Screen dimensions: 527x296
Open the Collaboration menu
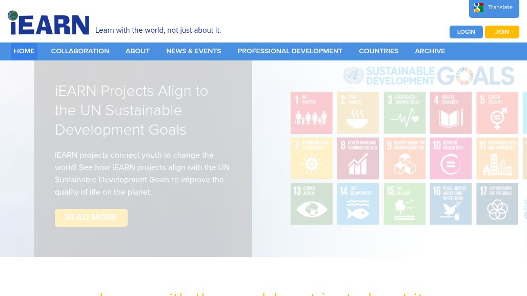[80, 51]
